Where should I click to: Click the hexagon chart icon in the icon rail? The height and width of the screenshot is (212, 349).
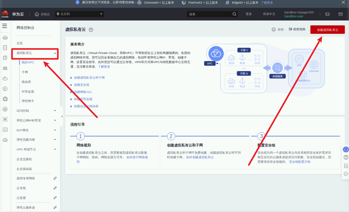5,109
